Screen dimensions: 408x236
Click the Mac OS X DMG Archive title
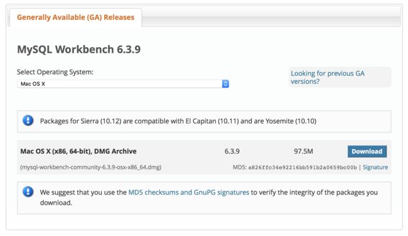point(78,151)
